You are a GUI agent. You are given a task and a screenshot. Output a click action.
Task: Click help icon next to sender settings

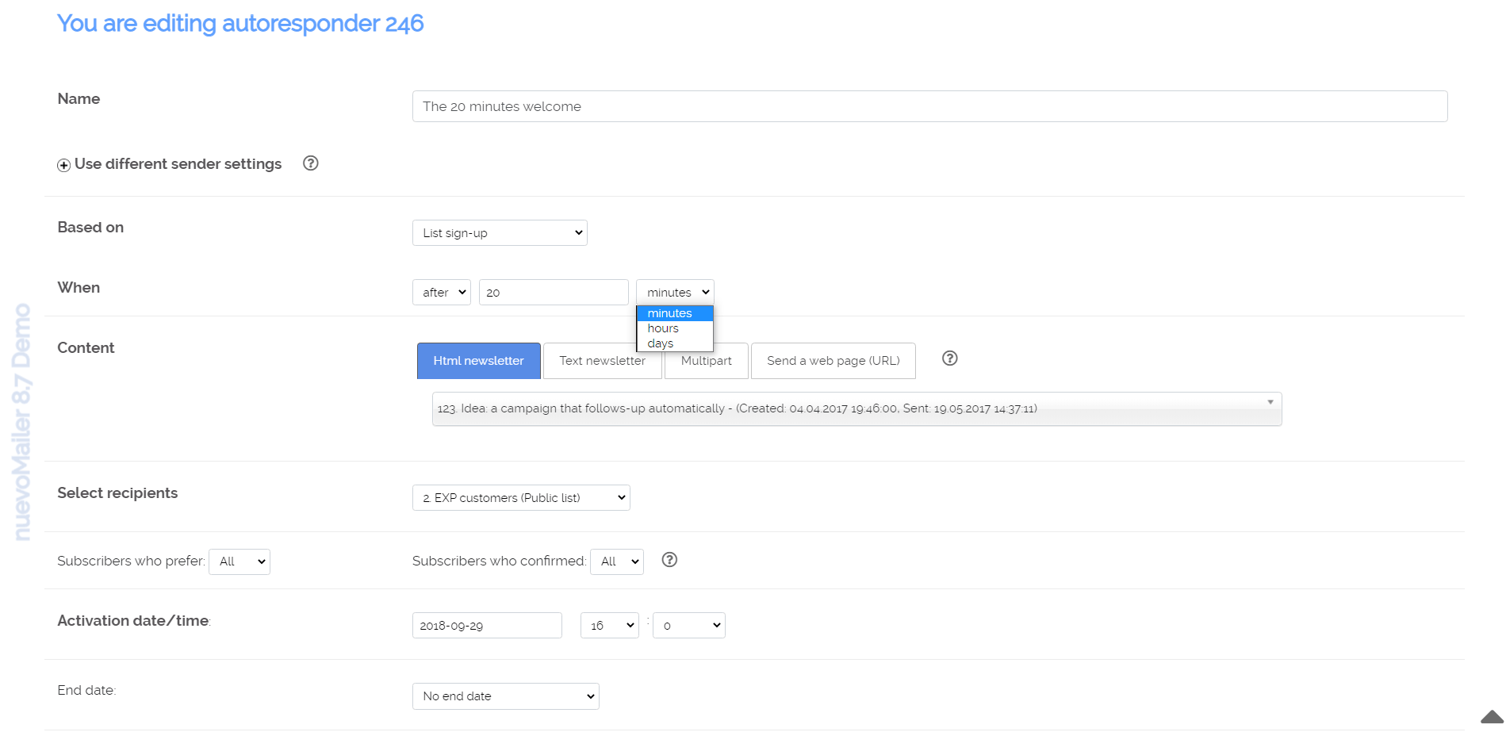(x=311, y=163)
